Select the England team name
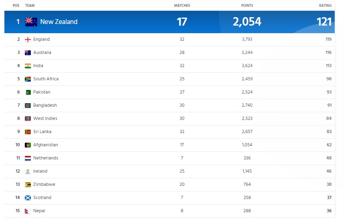Viewport: 344px width, 219px height. 42,40
